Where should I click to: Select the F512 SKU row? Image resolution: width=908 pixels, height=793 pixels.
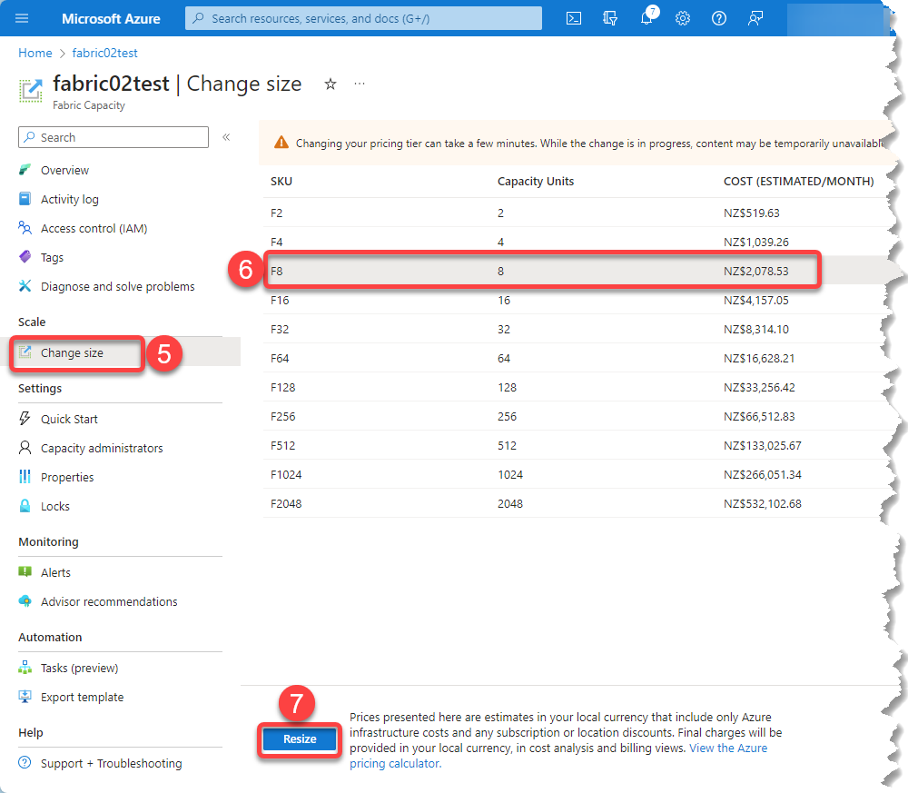tap(575, 445)
